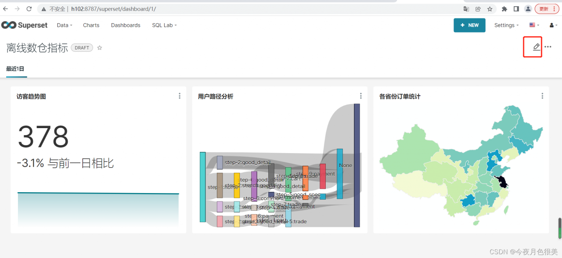Open the Settings dropdown
The height and width of the screenshot is (258, 562).
point(506,25)
